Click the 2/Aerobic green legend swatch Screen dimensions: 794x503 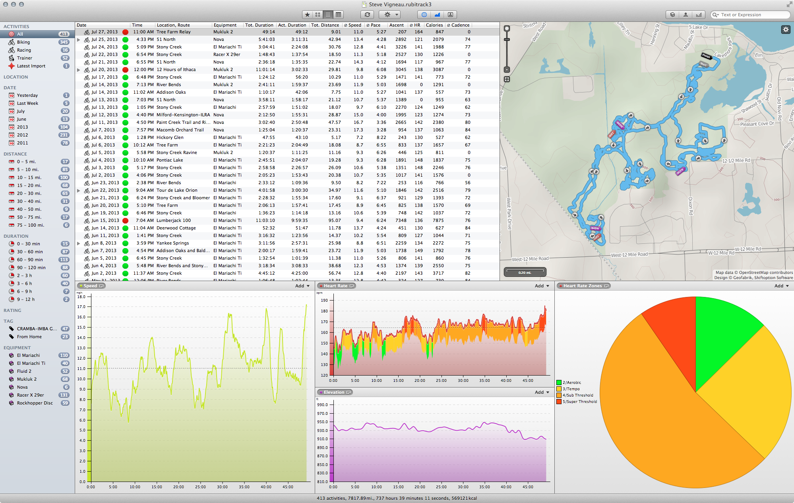pyautogui.click(x=559, y=383)
